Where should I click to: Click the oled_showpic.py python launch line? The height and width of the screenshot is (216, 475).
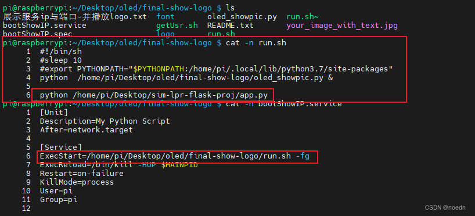[x=186, y=78]
